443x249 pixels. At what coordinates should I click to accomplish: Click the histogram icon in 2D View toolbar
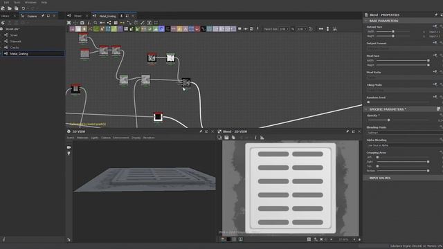262,138
